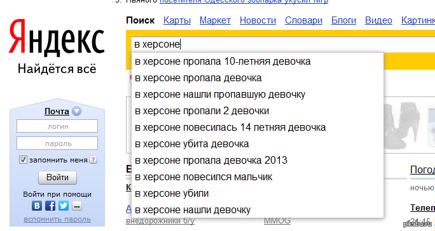
Task: Open the внедорожники б/у link
Action: click(160, 221)
